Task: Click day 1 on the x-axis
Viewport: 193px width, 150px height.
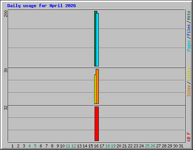Action: pyautogui.click(x=12, y=146)
